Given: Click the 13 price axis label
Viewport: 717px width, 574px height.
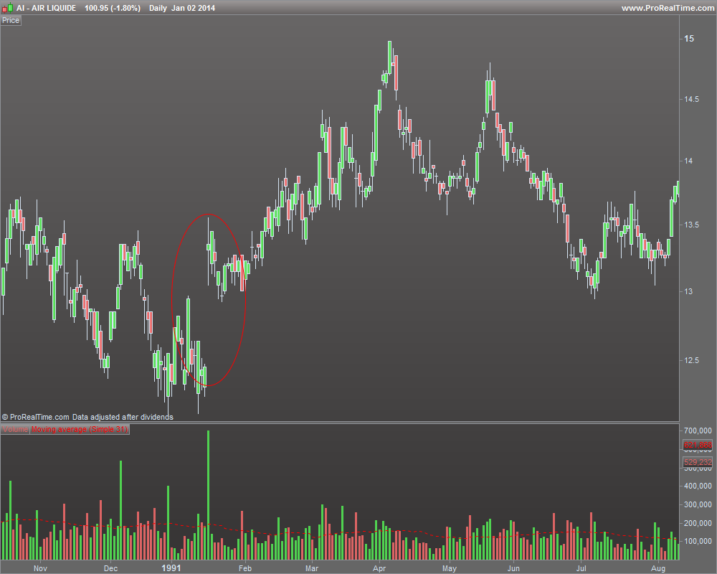Looking at the screenshot, I should tap(688, 291).
